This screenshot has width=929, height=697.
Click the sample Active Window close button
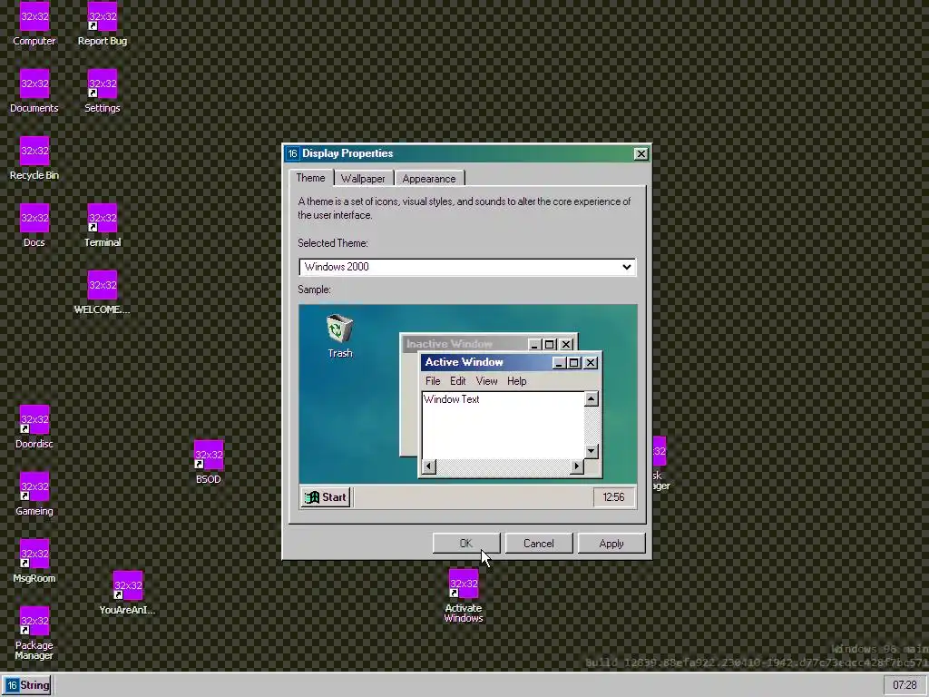pyautogui.click(x=591, y=363)
